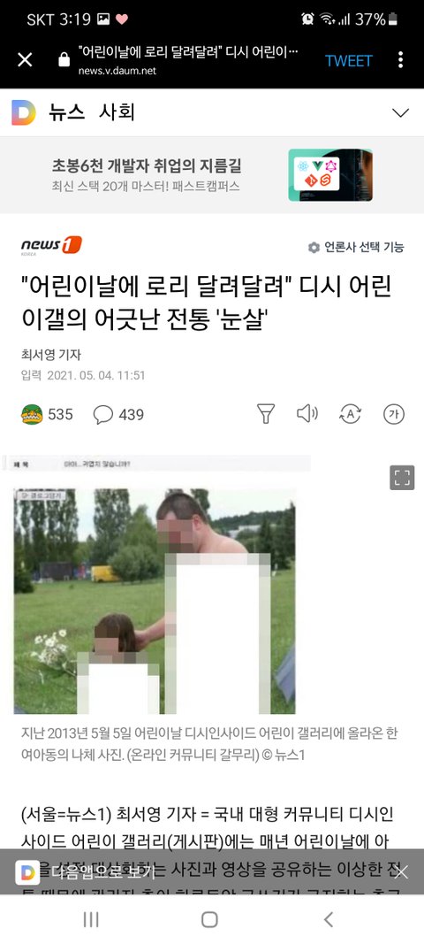Tap the funnel-shaped summary icon
The height and width of the screenshot is (944, 424).
(266, 413)
